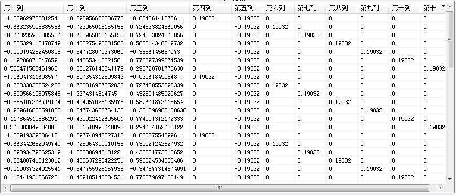Click cell -0.547728070373069
The height and width of the screenshot is (195, 456).
click(x=95, y=52)
